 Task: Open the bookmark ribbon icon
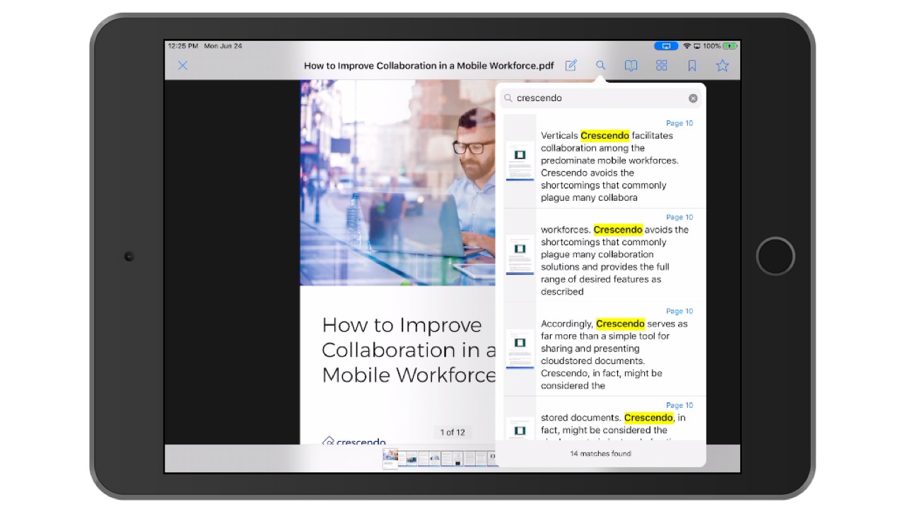(x=692, y=66)
